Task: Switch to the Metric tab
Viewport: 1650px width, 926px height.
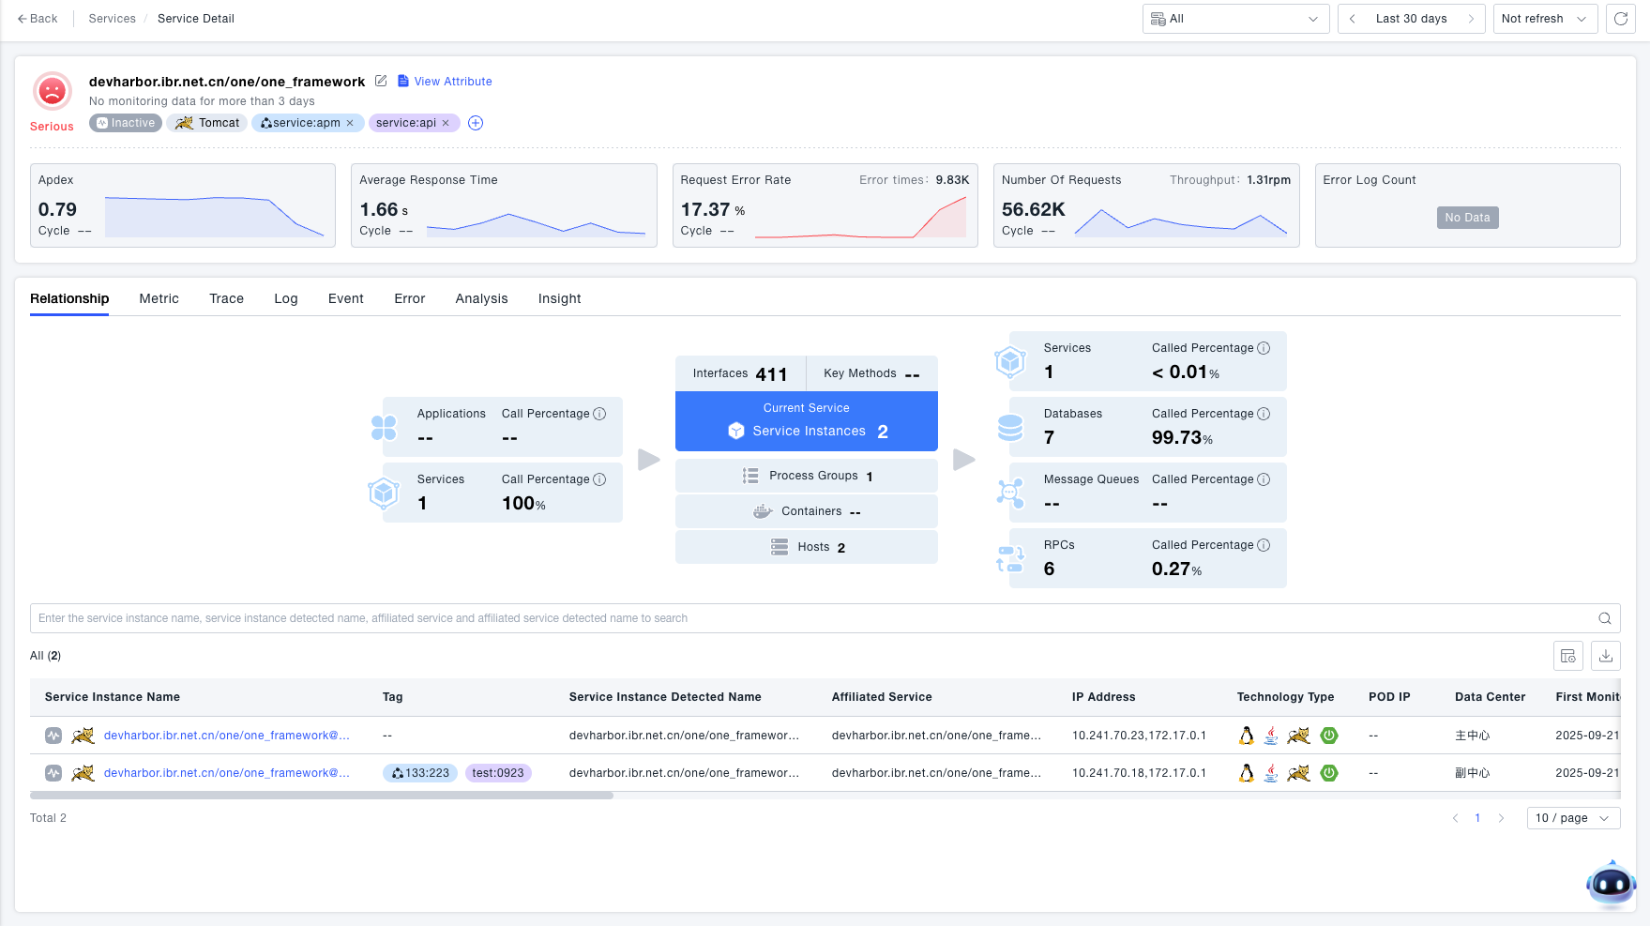Action: point(159,298)
